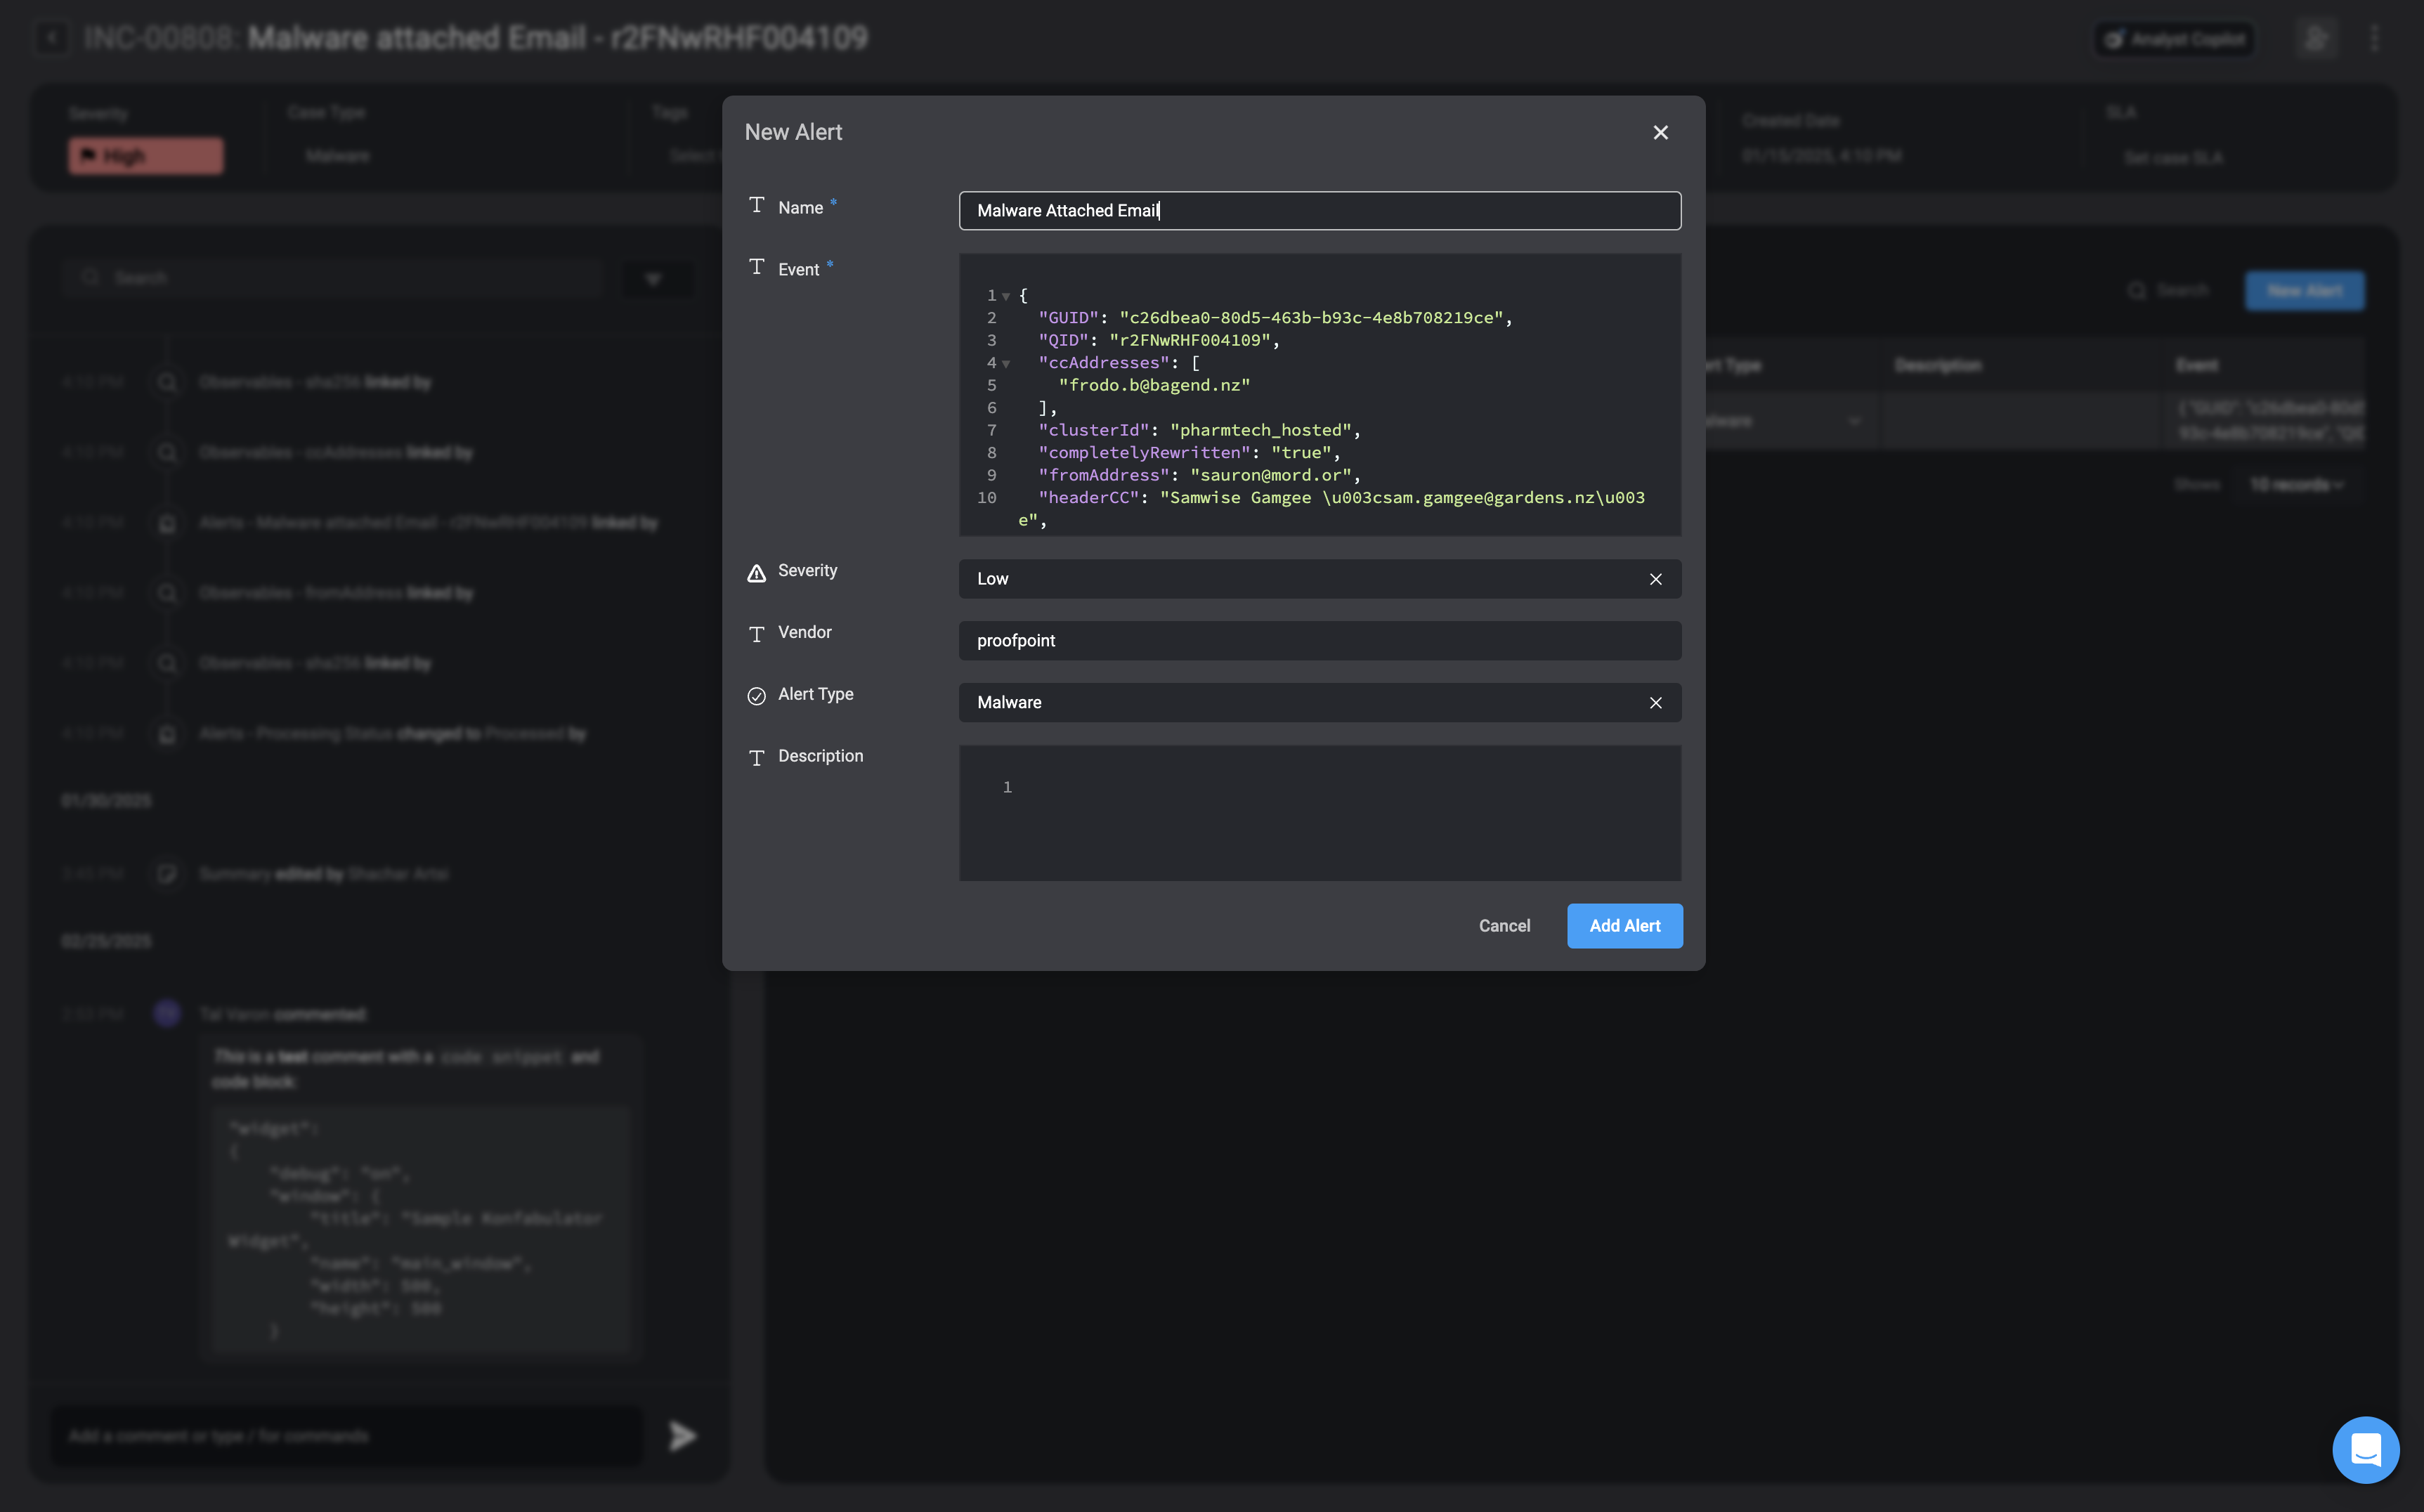Click the clusterId value pharmtech_hosted
Image resolution: width=2424 pixels, height=1512 pixels.
tap(1260, 430)
